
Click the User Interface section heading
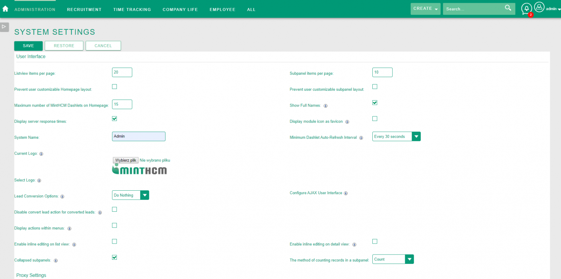pos(31,56)
